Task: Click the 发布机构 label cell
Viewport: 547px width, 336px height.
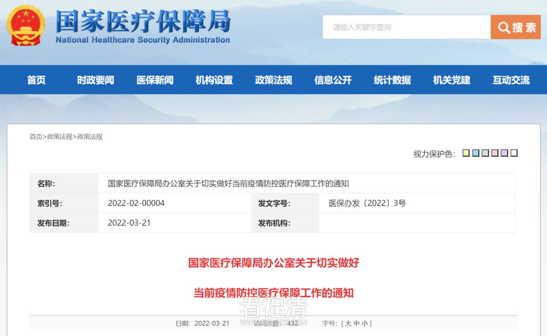Action: coord(285,223)
